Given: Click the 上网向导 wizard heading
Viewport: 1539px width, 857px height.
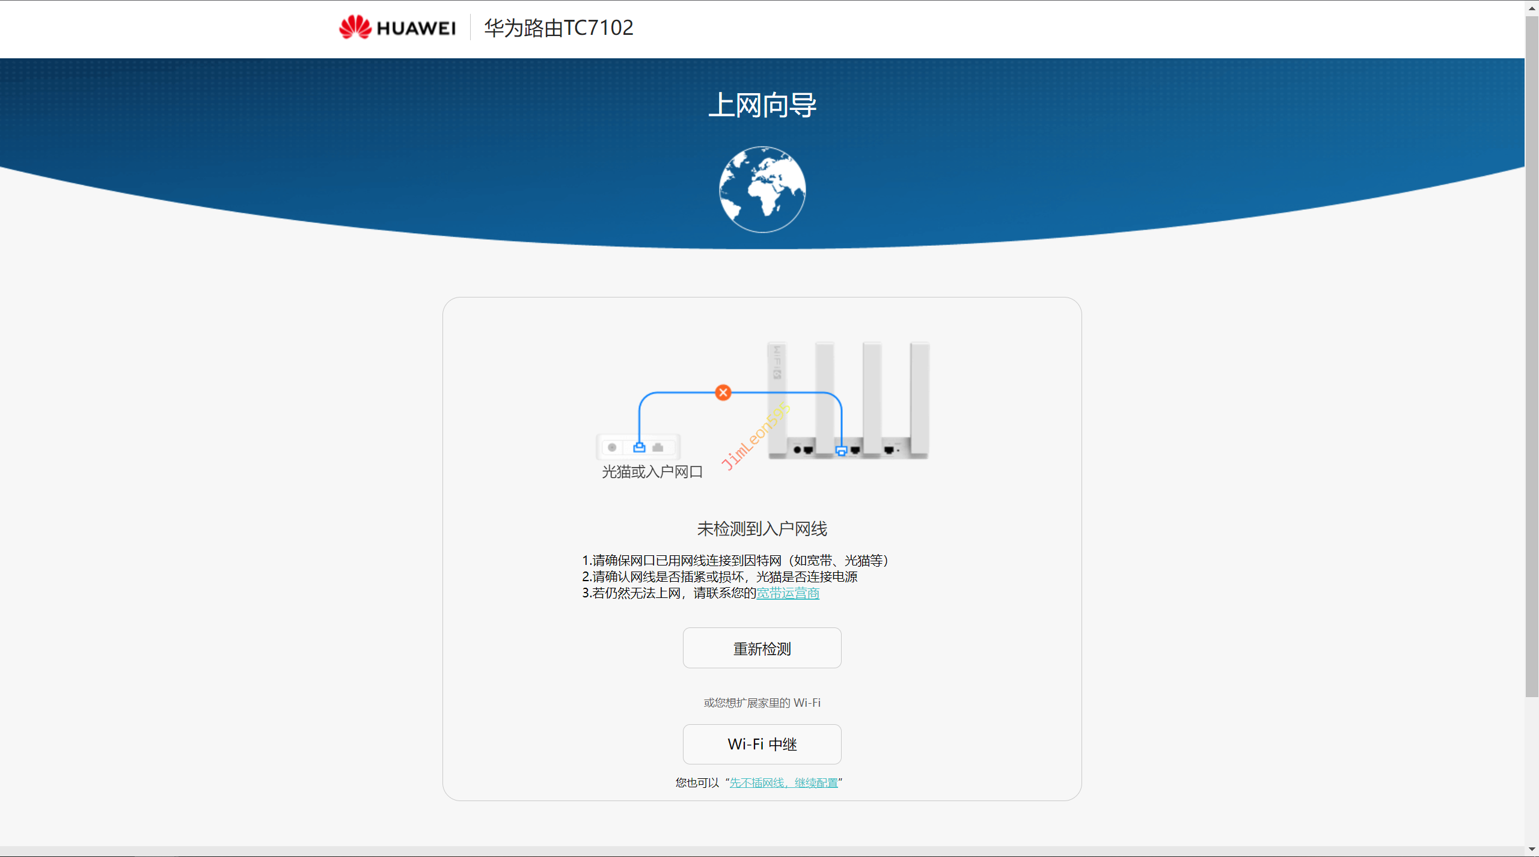Looking at the screenshot, I should click(x=762, y=105).
